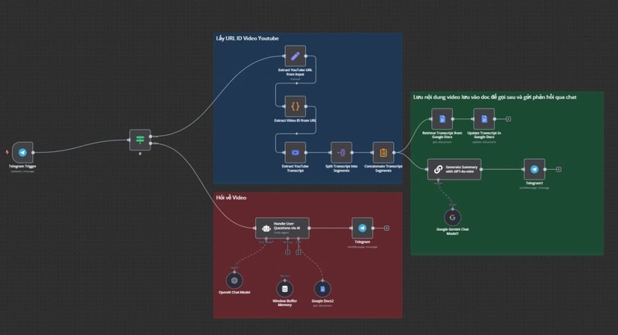Select the Window Buffer Memory node

tap(284, 289)
